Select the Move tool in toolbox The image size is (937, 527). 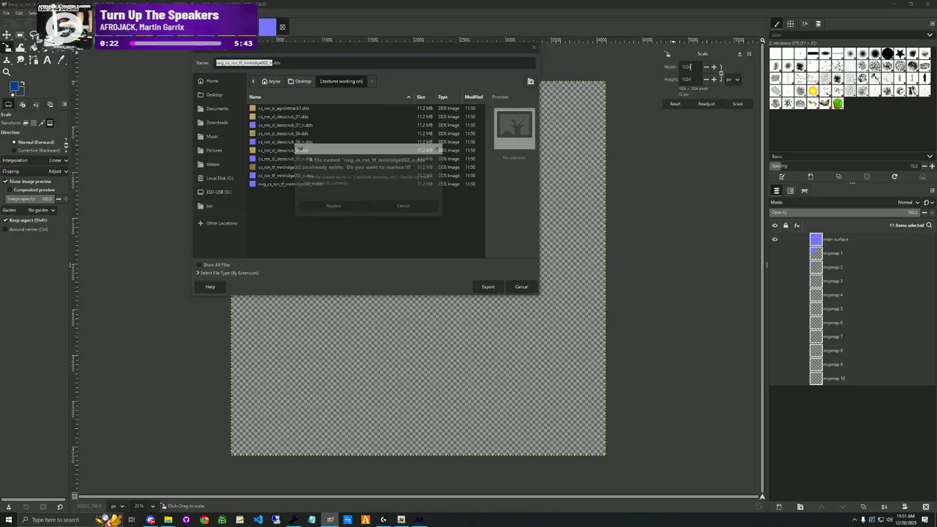coord(7,35)
